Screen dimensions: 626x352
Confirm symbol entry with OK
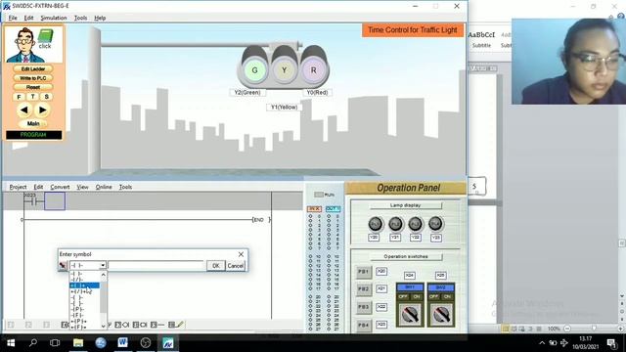215,265
